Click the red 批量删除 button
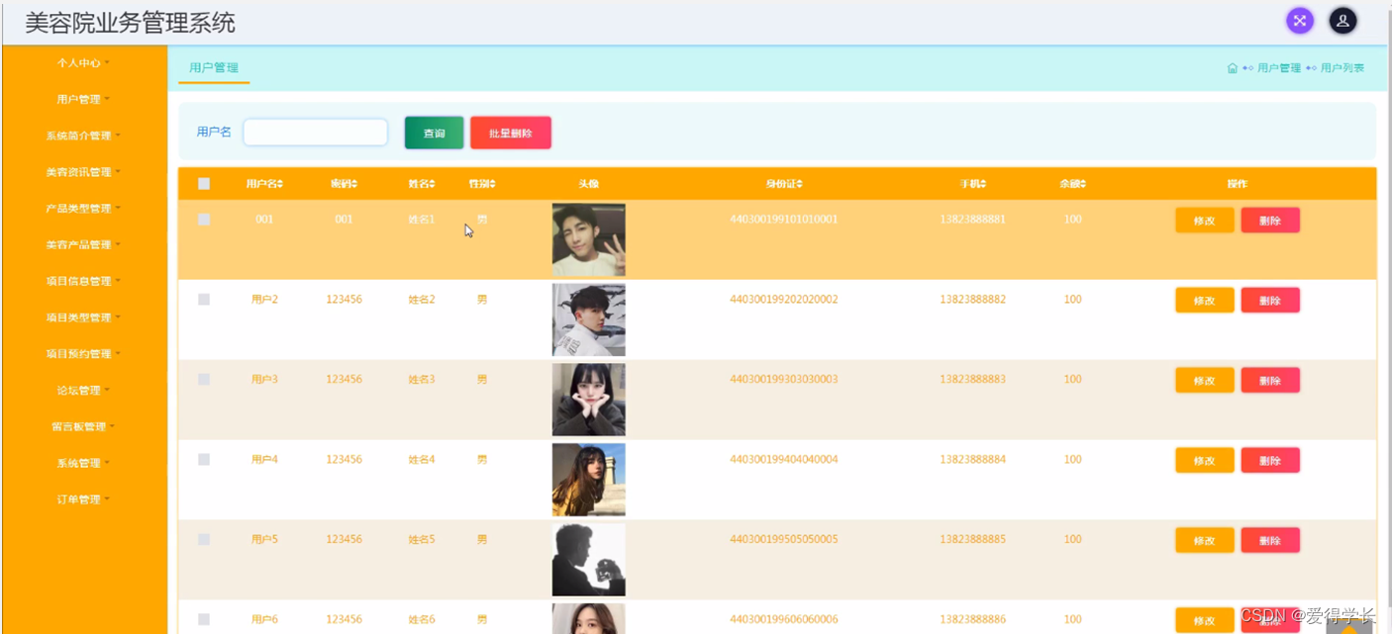Viewport: 1392px width, 634px height. pos(511,133)
